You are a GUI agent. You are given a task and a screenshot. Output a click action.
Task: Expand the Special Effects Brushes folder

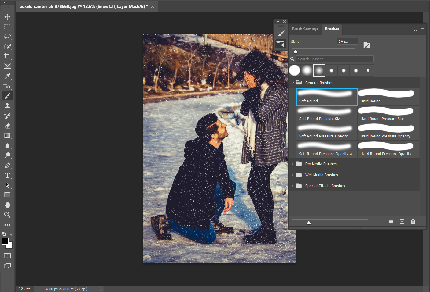pos(293,186)
